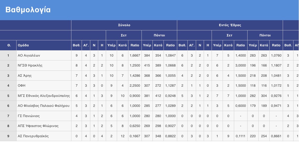Click the Βαθμολογία page title
The image size is (299, 149).
[28, 10]
